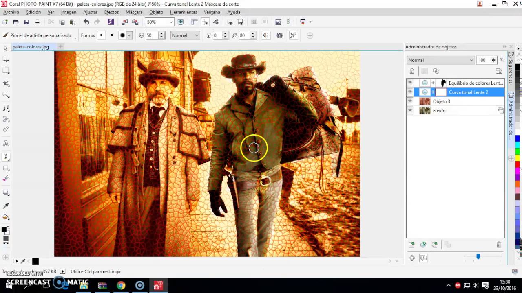The height and width of the screenshot is (293, 522).
Task: Click the nib size field showing 50
Action: [x=151, y=35]
